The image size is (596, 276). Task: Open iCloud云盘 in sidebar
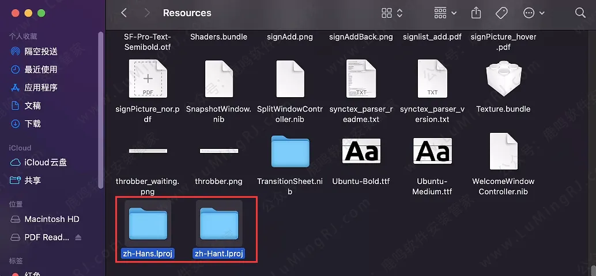(x=45, y=162)
